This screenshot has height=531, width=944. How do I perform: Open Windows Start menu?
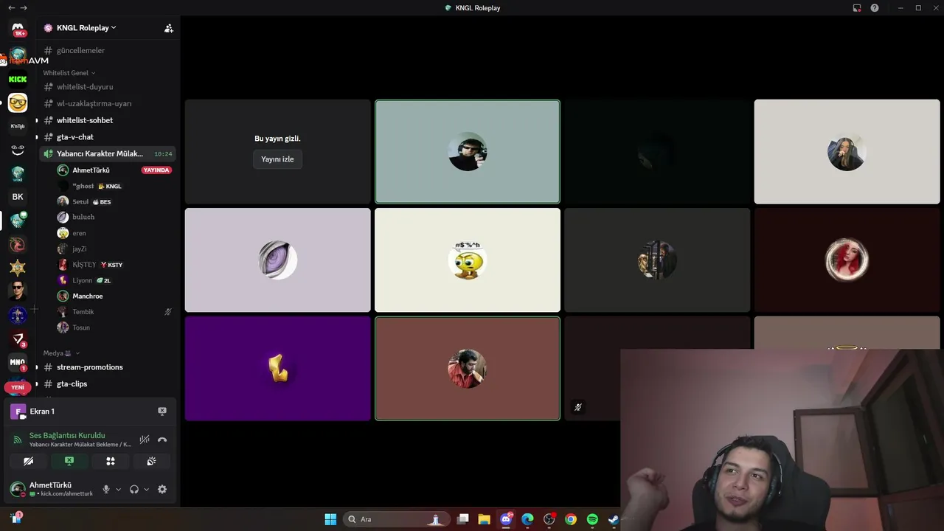(x=330, y=519)
